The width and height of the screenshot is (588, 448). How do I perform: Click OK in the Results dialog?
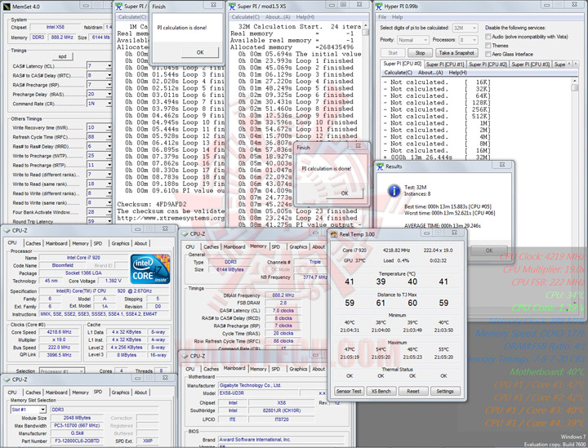click(x=489, y=251)
